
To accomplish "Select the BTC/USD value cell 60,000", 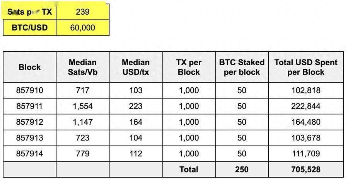I will point(83,28).
